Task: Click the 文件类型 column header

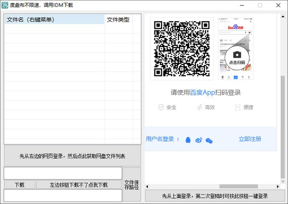Action: 118,20
